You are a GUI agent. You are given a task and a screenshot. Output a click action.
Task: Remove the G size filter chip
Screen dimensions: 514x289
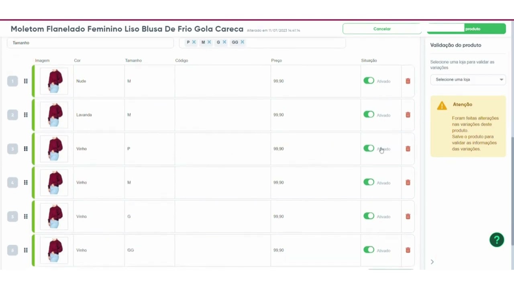coord(224,42)
